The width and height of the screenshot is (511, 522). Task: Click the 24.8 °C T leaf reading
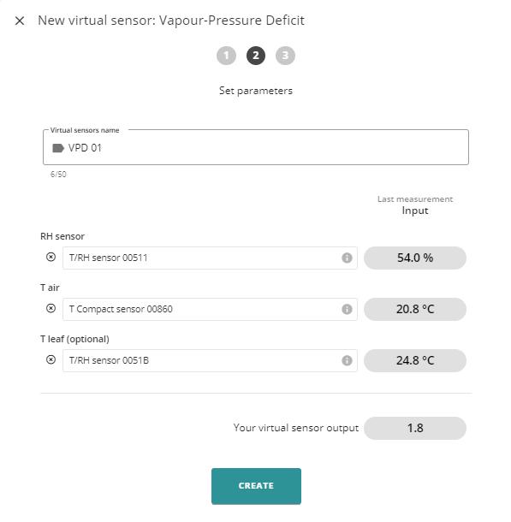(415, 360)
